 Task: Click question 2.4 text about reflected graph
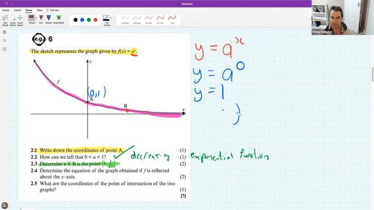[105, 174]
